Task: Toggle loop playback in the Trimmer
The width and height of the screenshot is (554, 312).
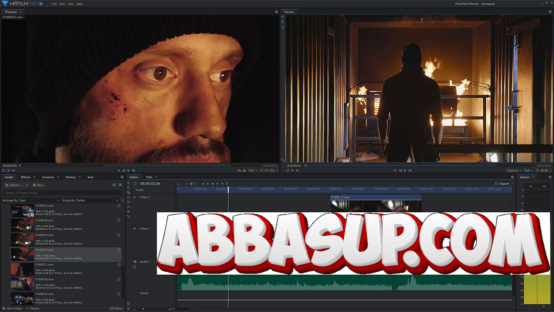Action: 3,170
